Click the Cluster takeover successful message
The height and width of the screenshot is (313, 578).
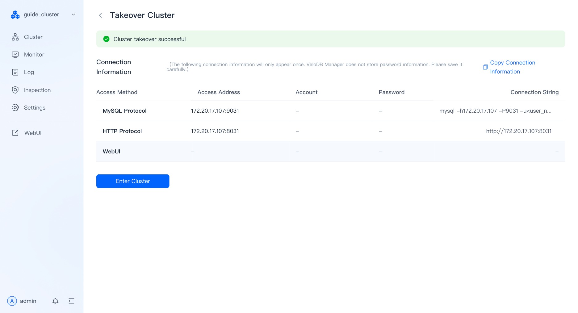pyautogui.click(x=149, y=39)
